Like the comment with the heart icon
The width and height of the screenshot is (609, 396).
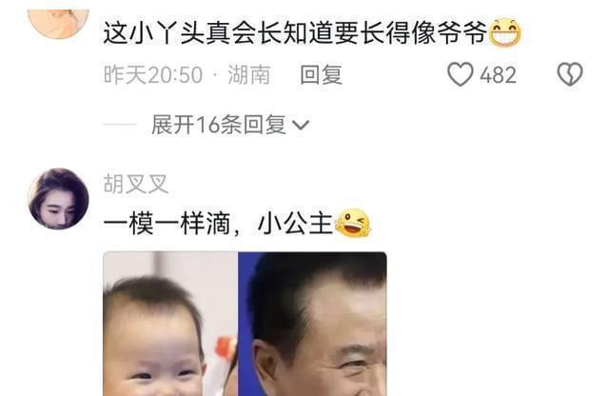[x=461, y=74]
